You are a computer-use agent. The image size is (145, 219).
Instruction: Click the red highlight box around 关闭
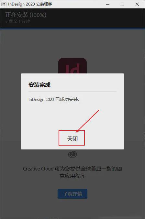(72, 138)
